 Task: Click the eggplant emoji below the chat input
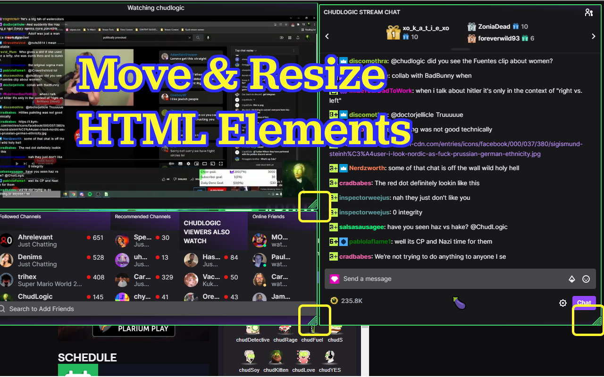pos(459,303)
